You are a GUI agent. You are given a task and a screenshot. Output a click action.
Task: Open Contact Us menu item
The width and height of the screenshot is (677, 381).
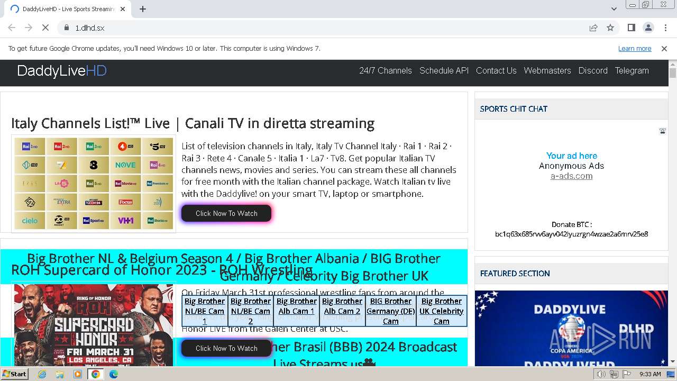coord(496,70)
